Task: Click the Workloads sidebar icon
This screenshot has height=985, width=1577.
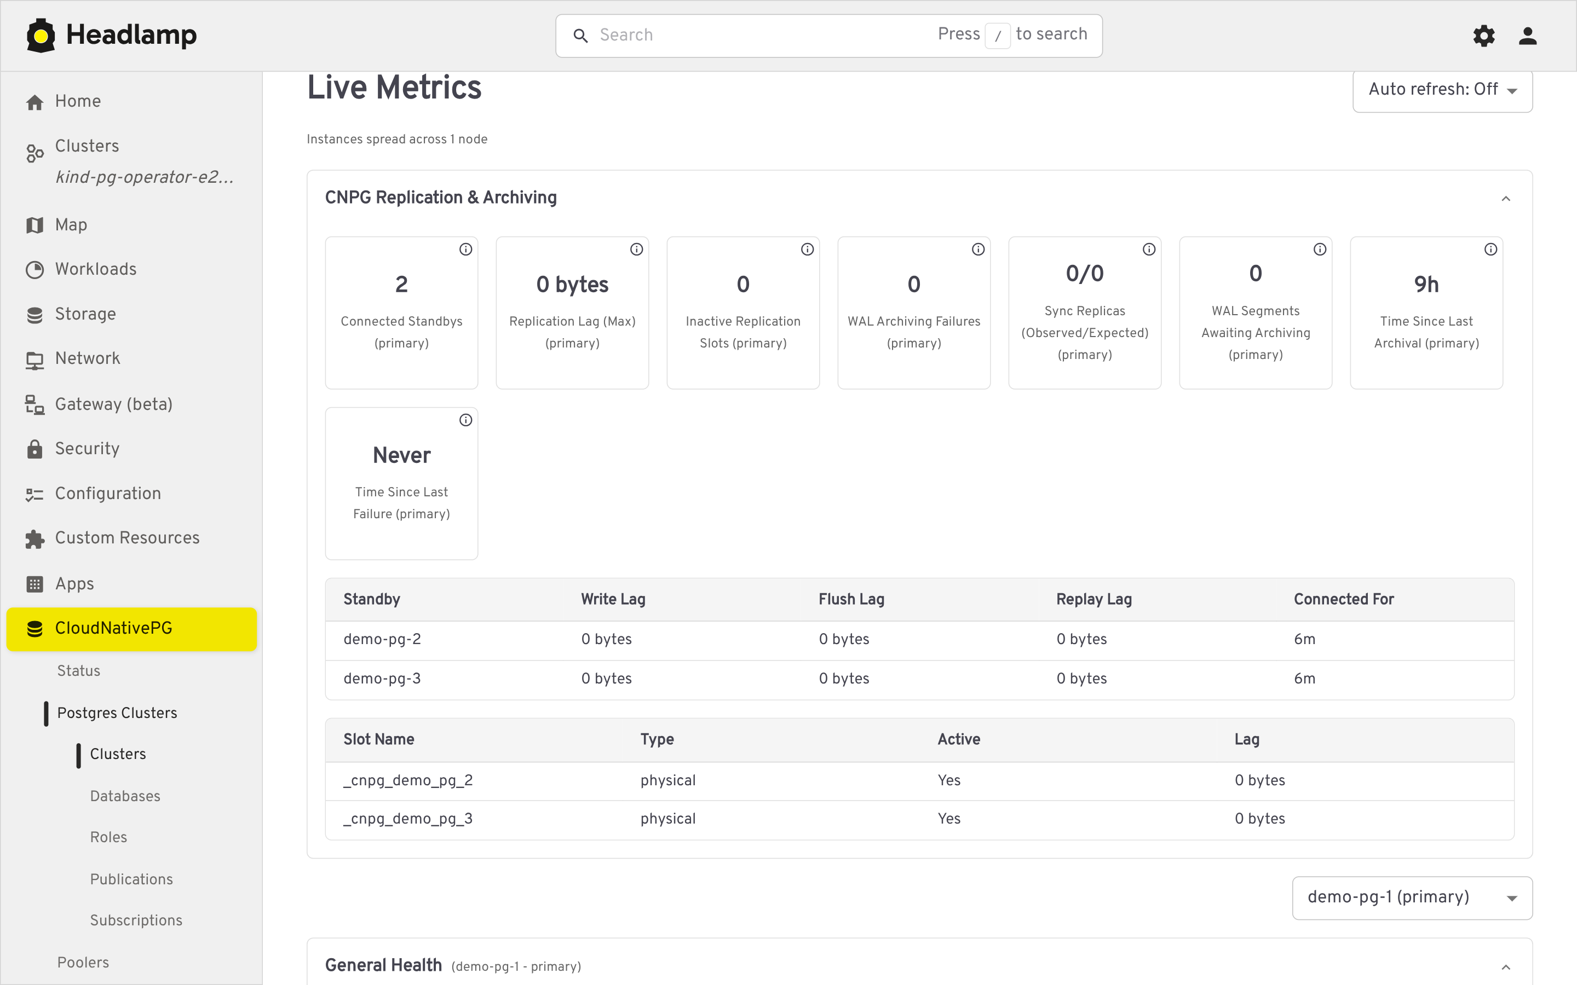Action: click(34, 270)
